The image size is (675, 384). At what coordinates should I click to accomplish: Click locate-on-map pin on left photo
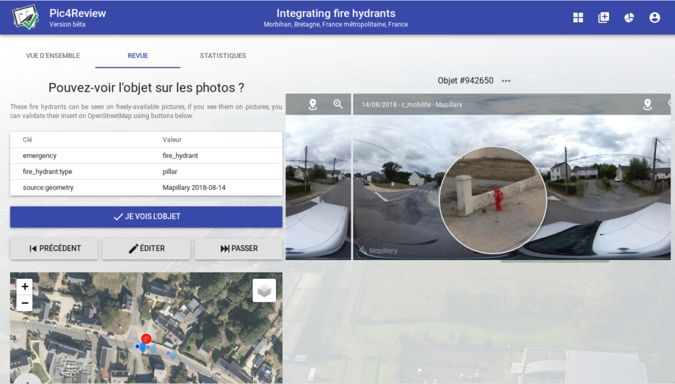(312, 104)
